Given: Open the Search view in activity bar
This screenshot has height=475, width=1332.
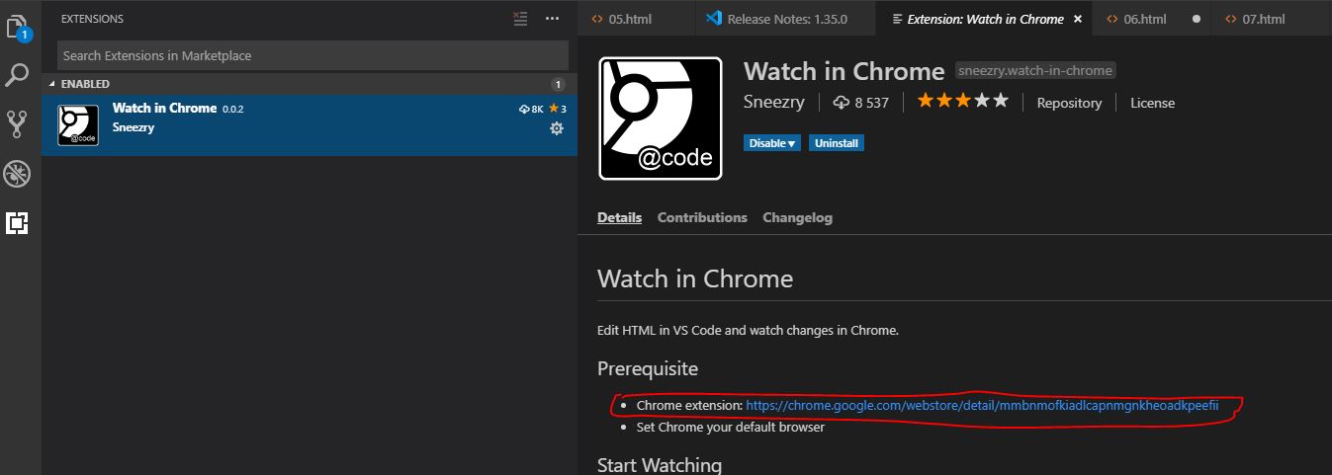Looking at the screenshot, I should coord(19,74).
